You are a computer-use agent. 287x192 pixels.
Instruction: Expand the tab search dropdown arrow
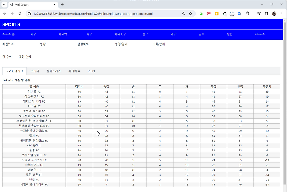click(x=4, y=5)
